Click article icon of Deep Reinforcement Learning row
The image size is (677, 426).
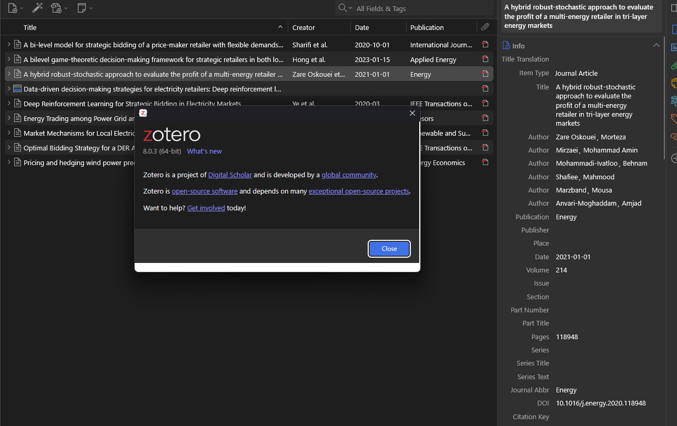point(17,104)
